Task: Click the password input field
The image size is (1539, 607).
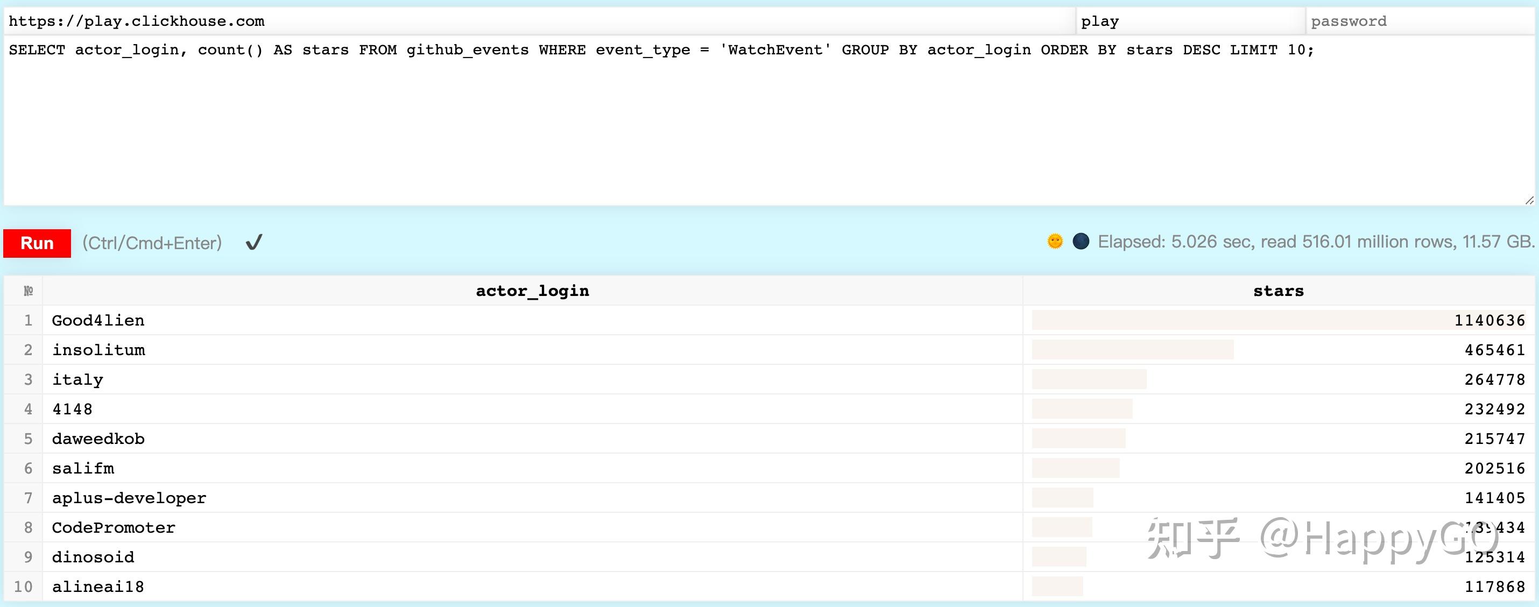Action: coord(1422,21)
